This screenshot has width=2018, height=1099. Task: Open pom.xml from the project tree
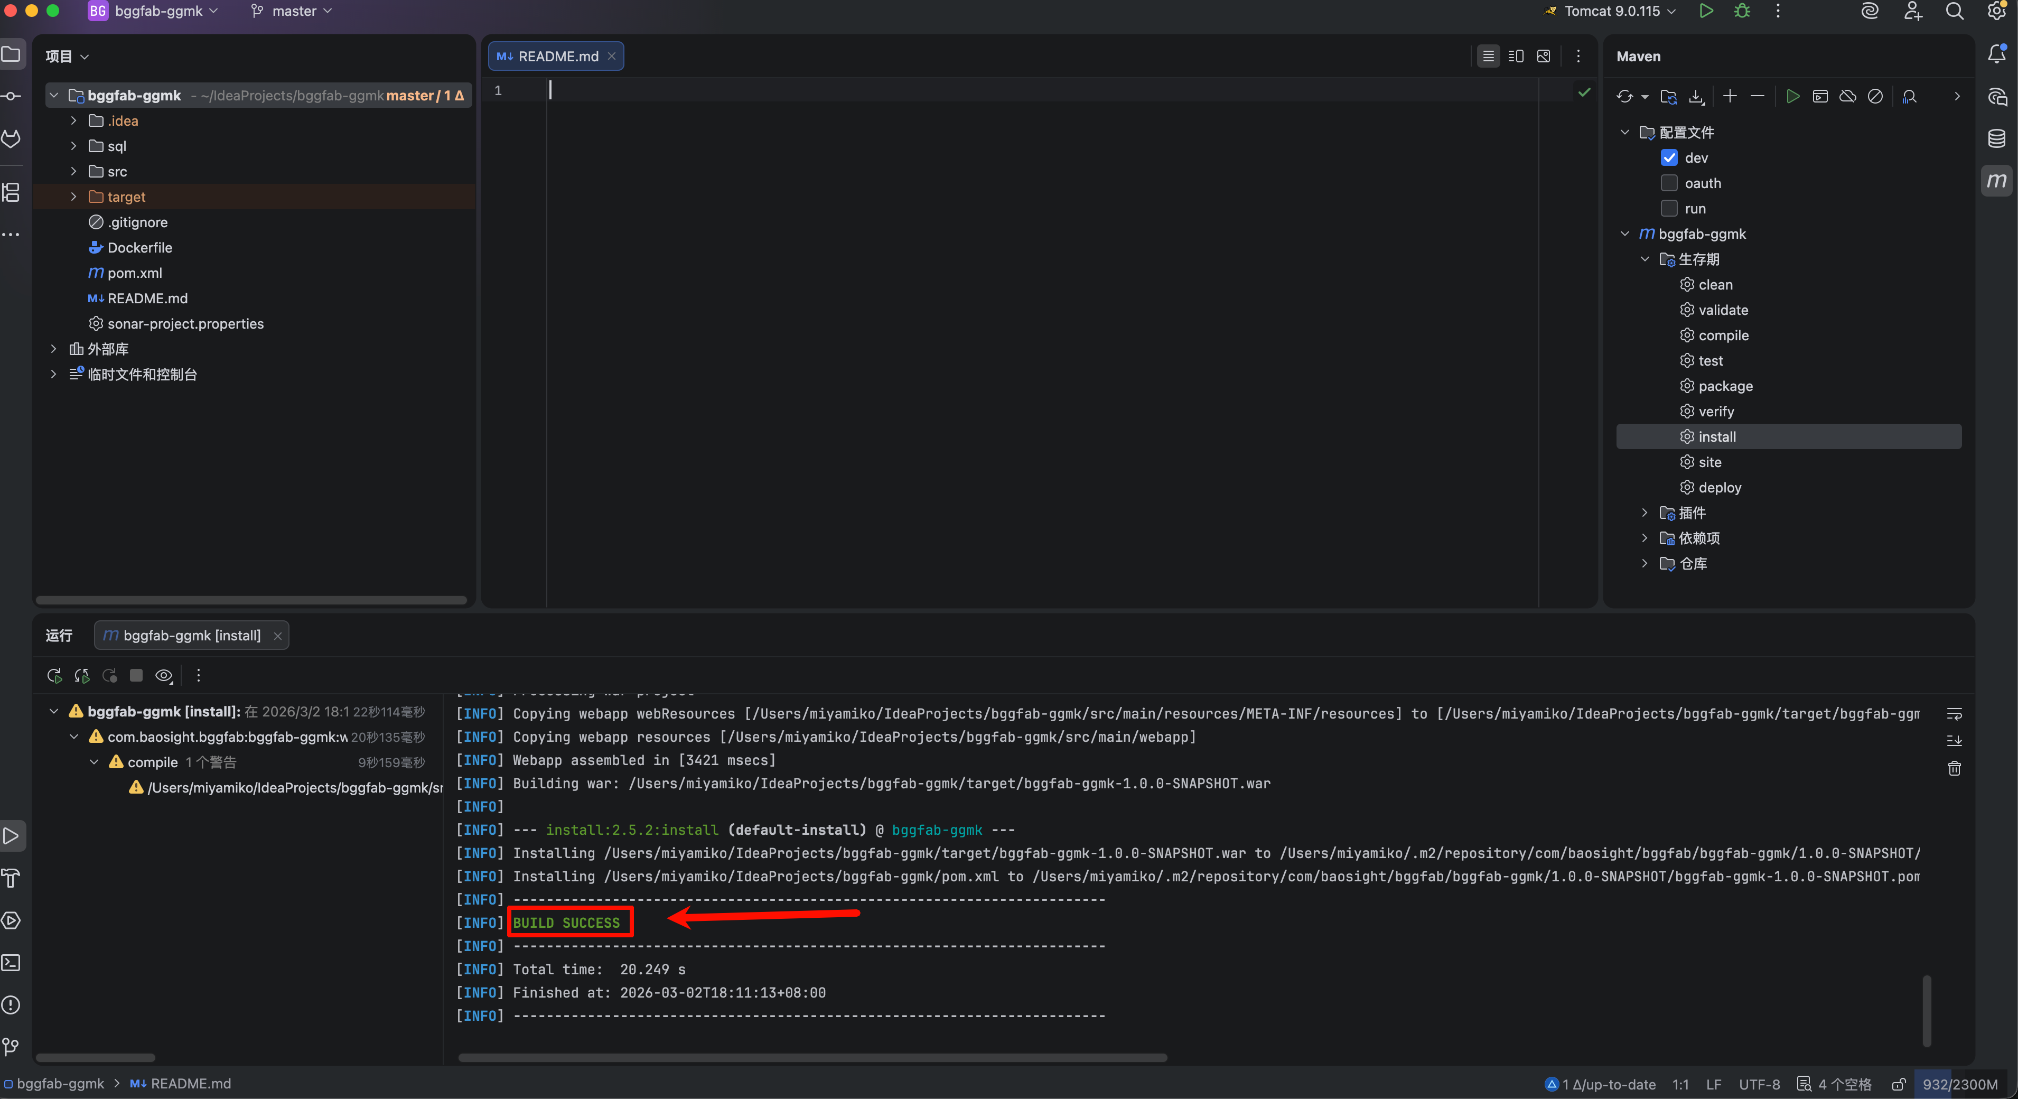tap(134, 273)
